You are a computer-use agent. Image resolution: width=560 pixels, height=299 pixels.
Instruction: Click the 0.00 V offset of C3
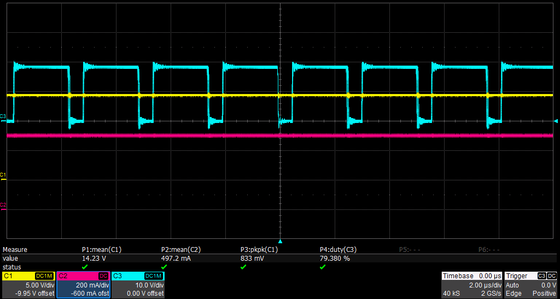145,294
